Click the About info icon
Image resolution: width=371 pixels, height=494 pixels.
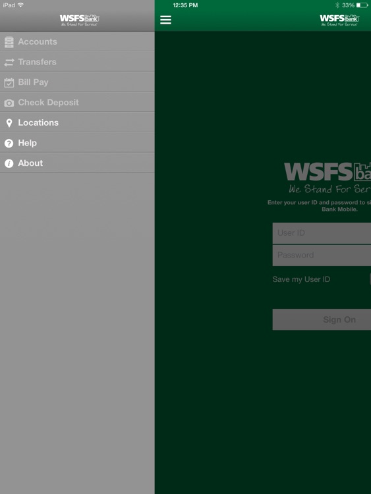9,163
